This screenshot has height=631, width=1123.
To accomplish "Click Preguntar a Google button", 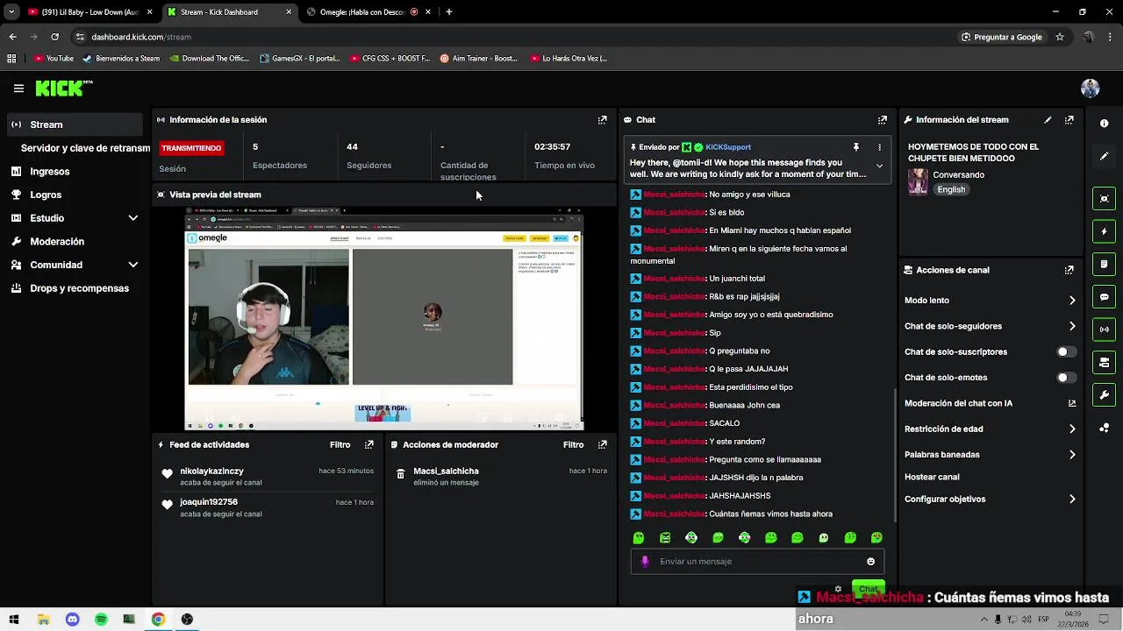I will [1001, 37].
